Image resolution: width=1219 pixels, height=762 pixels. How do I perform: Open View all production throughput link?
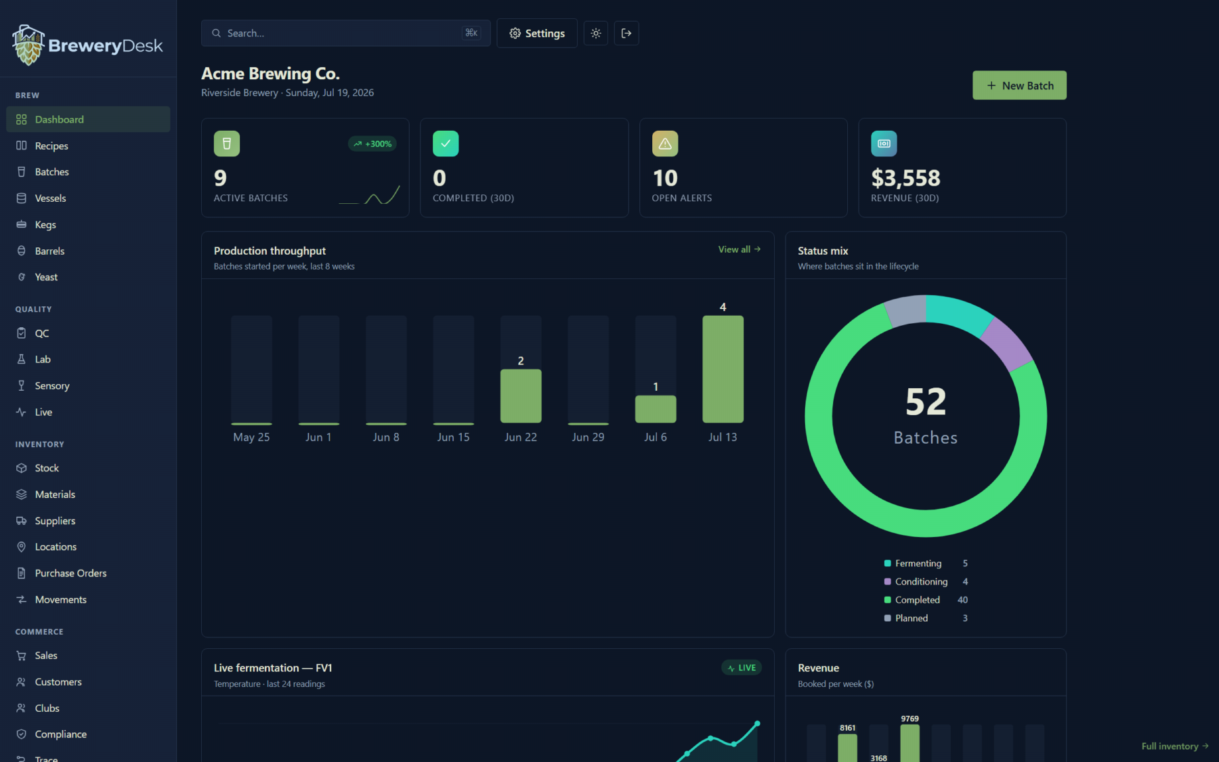coord(740,249)
